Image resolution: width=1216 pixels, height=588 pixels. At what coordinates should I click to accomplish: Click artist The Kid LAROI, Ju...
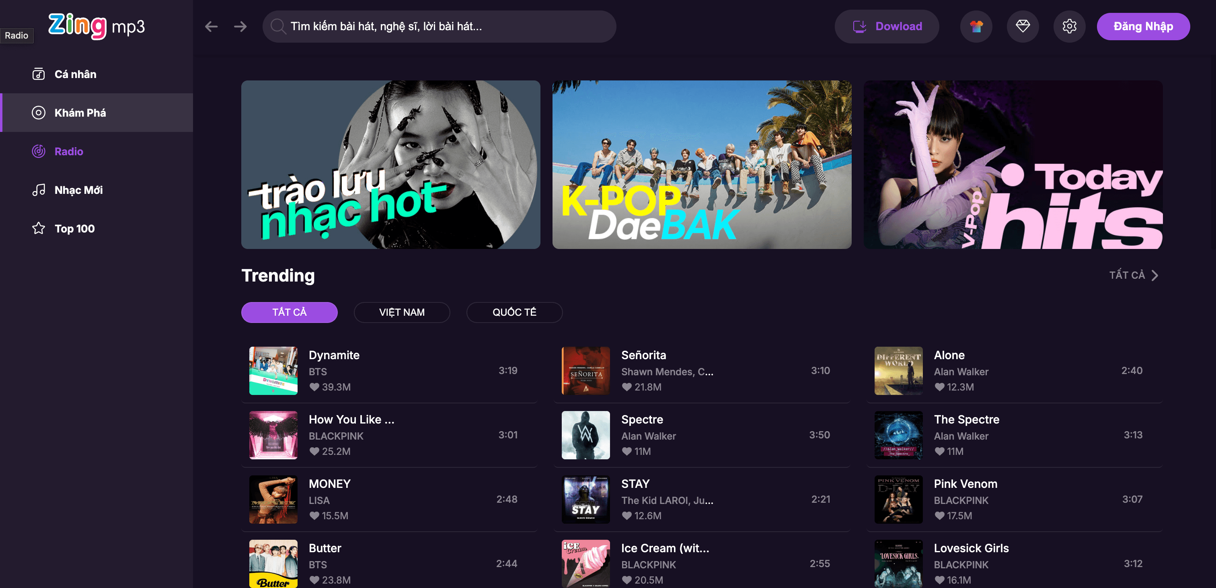tap(667, 500)
